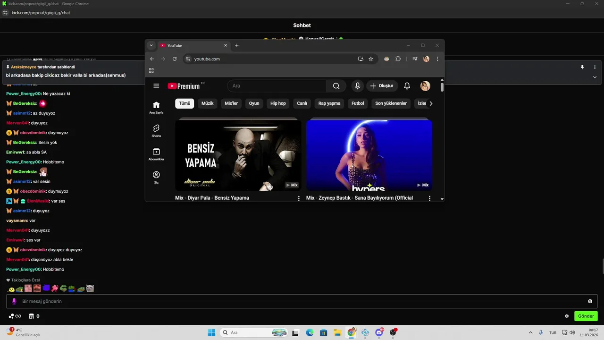
Task: Click the Zeynep Bastık video thumbnail
Action: coord(369,154)
